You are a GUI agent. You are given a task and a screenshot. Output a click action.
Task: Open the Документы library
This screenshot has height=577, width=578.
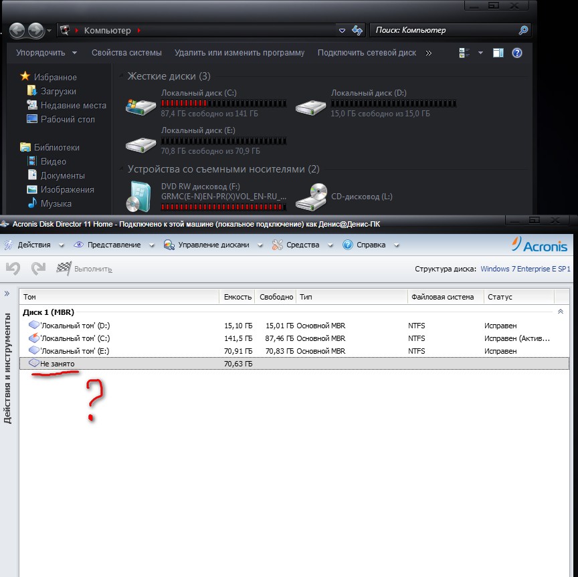pyautogui.click(x=56, y=175)
